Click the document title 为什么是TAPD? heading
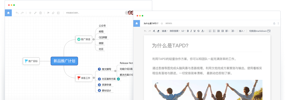Viewport: 285px width, 100px height. [170, 46]
